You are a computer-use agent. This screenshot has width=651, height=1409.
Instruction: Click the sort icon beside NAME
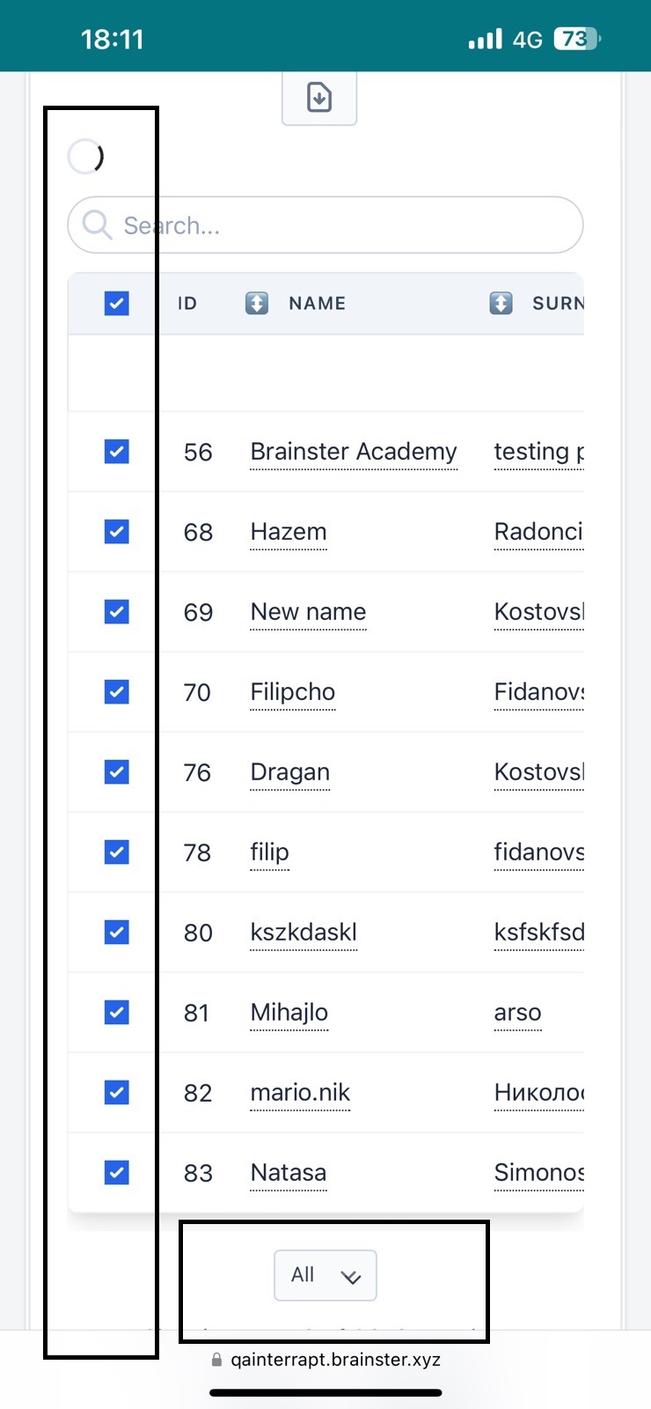point(256,304)
